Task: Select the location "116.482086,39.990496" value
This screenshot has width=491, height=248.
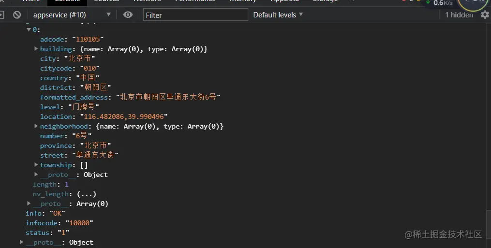Action: pyautogui.click(x=124, y=117)
